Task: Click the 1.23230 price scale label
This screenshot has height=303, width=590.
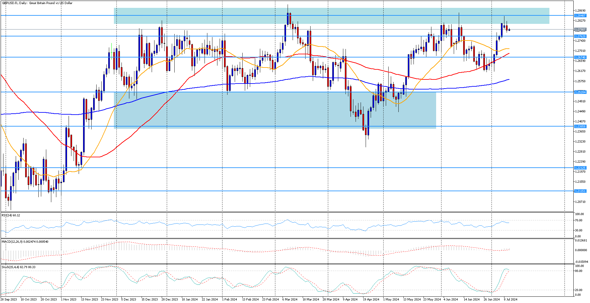Action: 580,142
